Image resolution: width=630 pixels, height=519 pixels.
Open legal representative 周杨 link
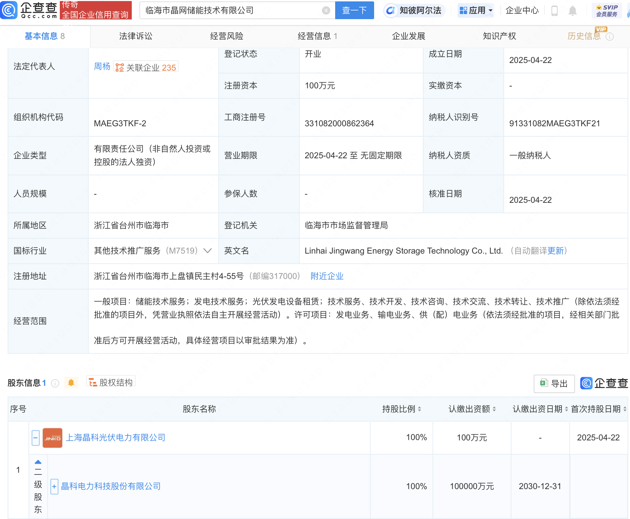pos(102,66)
